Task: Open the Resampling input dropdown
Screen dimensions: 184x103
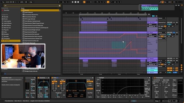Action: pos(162,22)
